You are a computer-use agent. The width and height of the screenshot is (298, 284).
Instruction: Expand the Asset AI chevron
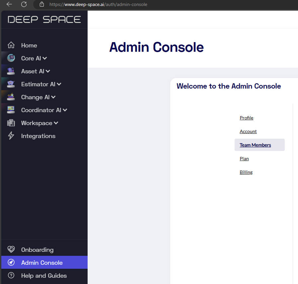(x=48, y=71)
